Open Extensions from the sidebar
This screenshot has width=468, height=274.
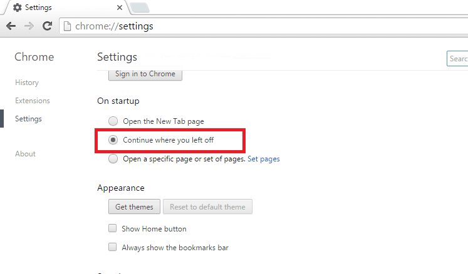(33, 101)
